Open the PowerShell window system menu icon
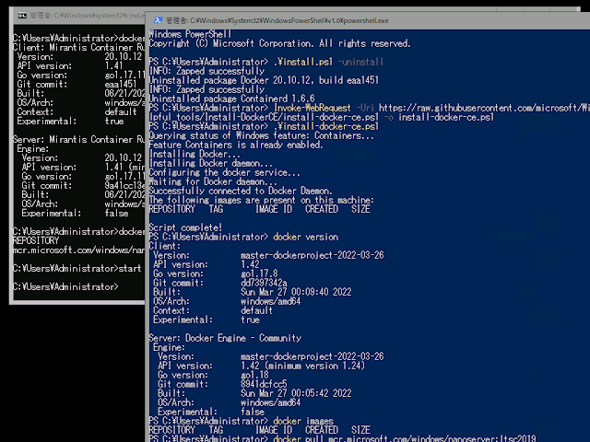590x442 pixels. [158, 20]
